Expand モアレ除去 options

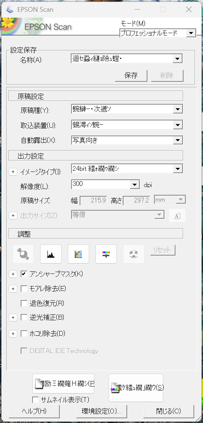(13, 289)
